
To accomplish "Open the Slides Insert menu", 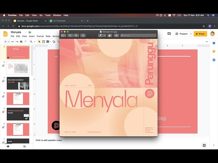I will 32,36.
